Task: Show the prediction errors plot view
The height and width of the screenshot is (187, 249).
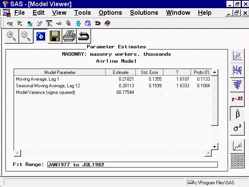Action: tap(237, 70)
